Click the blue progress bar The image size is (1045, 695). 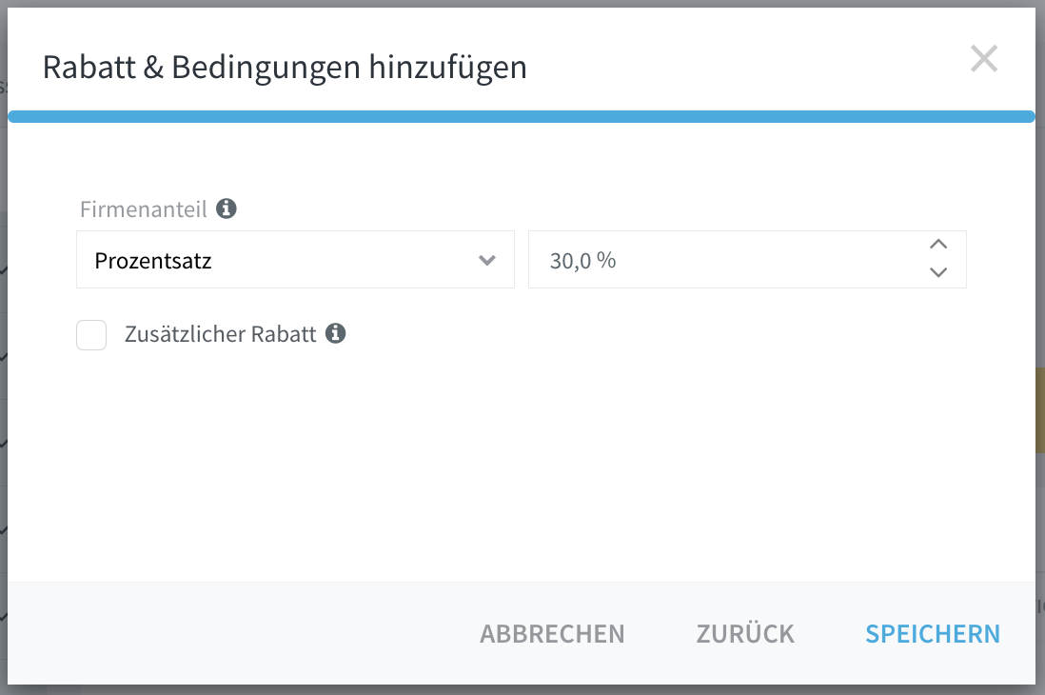[x=522, y=117]
